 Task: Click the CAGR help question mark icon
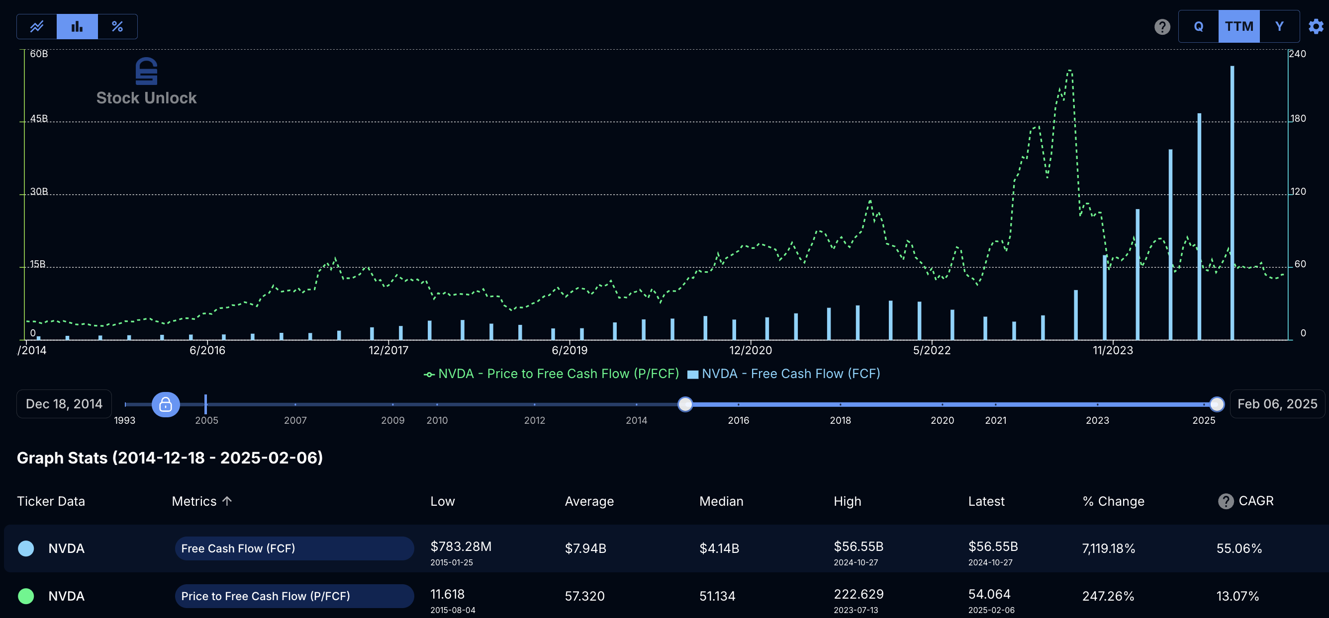(x=1226, y=501)
